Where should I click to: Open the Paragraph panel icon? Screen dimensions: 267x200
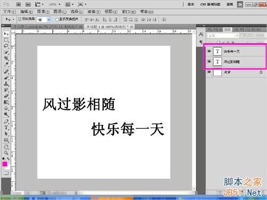pyautogui.click(x=201, y=42)
